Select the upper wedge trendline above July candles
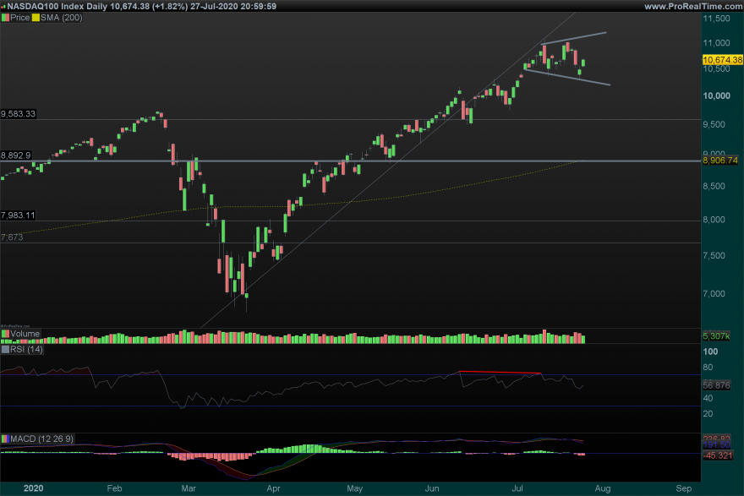The image size is (744, 496). pyautogui.click(x=574, y=38)
